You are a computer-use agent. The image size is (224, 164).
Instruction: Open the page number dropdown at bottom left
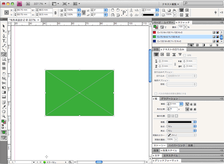click(x=34, y=162)
